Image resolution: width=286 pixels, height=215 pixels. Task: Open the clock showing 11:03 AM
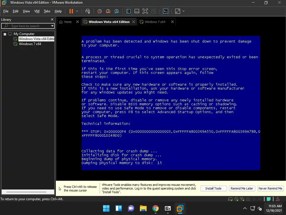274,208
